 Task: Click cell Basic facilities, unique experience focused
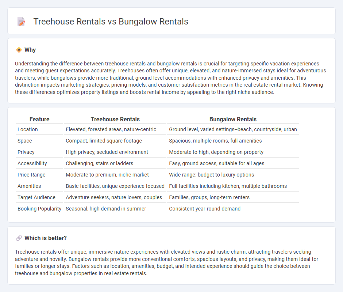(115, 186)
